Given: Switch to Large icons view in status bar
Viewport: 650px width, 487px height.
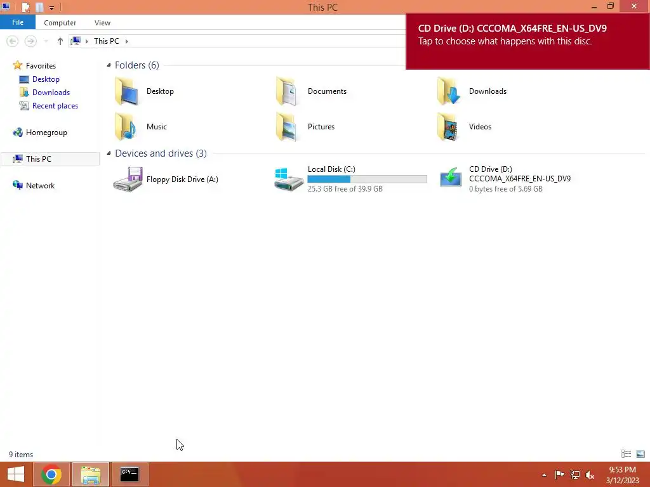Looking at the screenshot, I should [640, 454].
